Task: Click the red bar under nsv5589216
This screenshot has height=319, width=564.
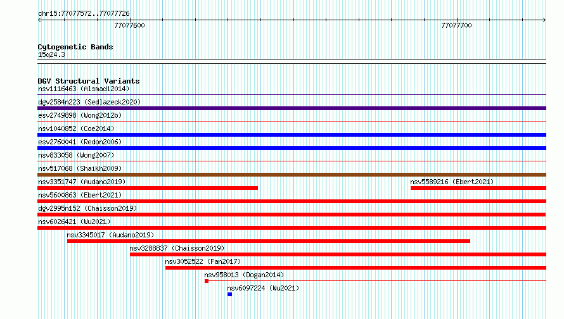Action: [x=478, y=188]
